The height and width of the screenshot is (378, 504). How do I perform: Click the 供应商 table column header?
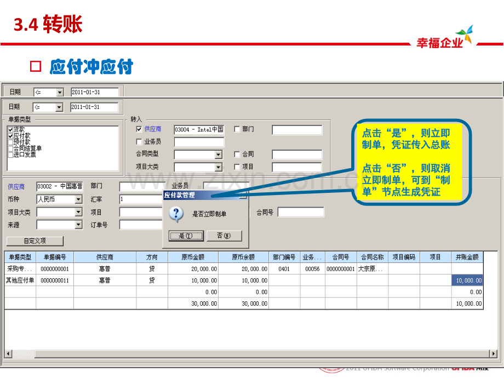(105, 257)
